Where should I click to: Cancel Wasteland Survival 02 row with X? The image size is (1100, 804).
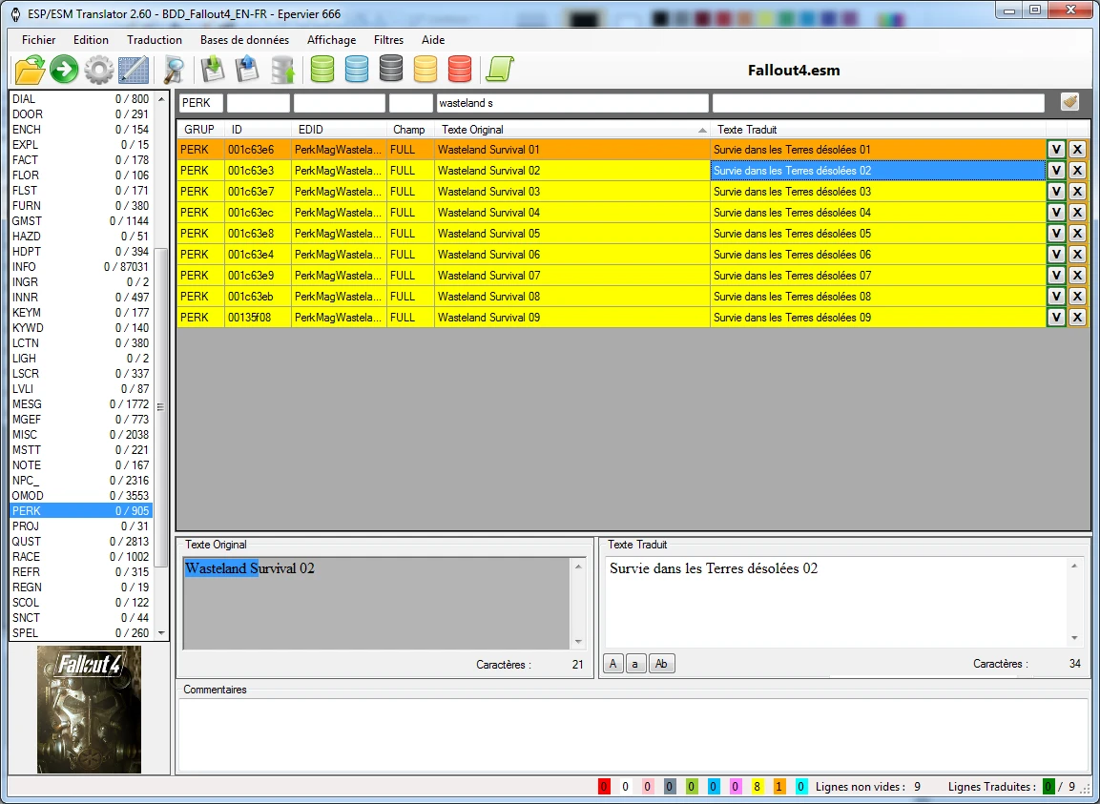[x=1077, y=171]
